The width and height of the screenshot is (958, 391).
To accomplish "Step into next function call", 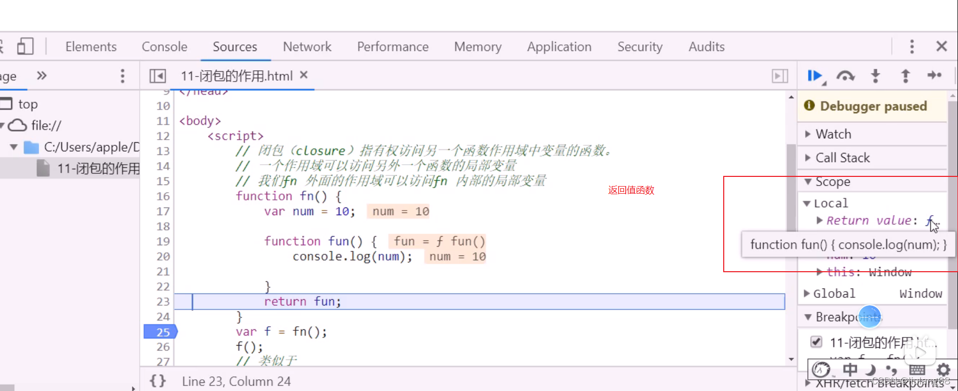I will tap(875, 76).
